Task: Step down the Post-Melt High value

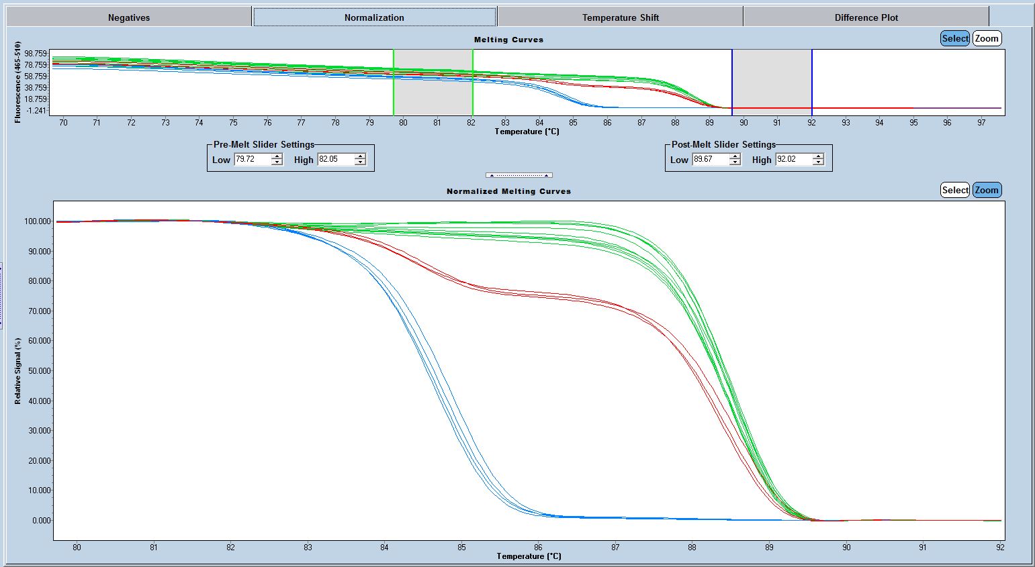Action: point(818,162)
